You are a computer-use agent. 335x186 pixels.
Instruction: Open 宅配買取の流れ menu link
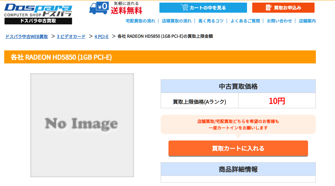(140, 21)
